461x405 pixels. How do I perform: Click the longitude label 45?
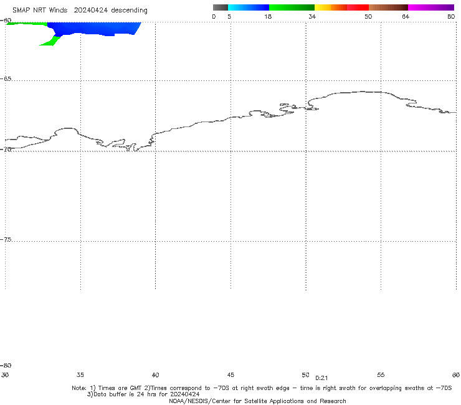[230, 374]
